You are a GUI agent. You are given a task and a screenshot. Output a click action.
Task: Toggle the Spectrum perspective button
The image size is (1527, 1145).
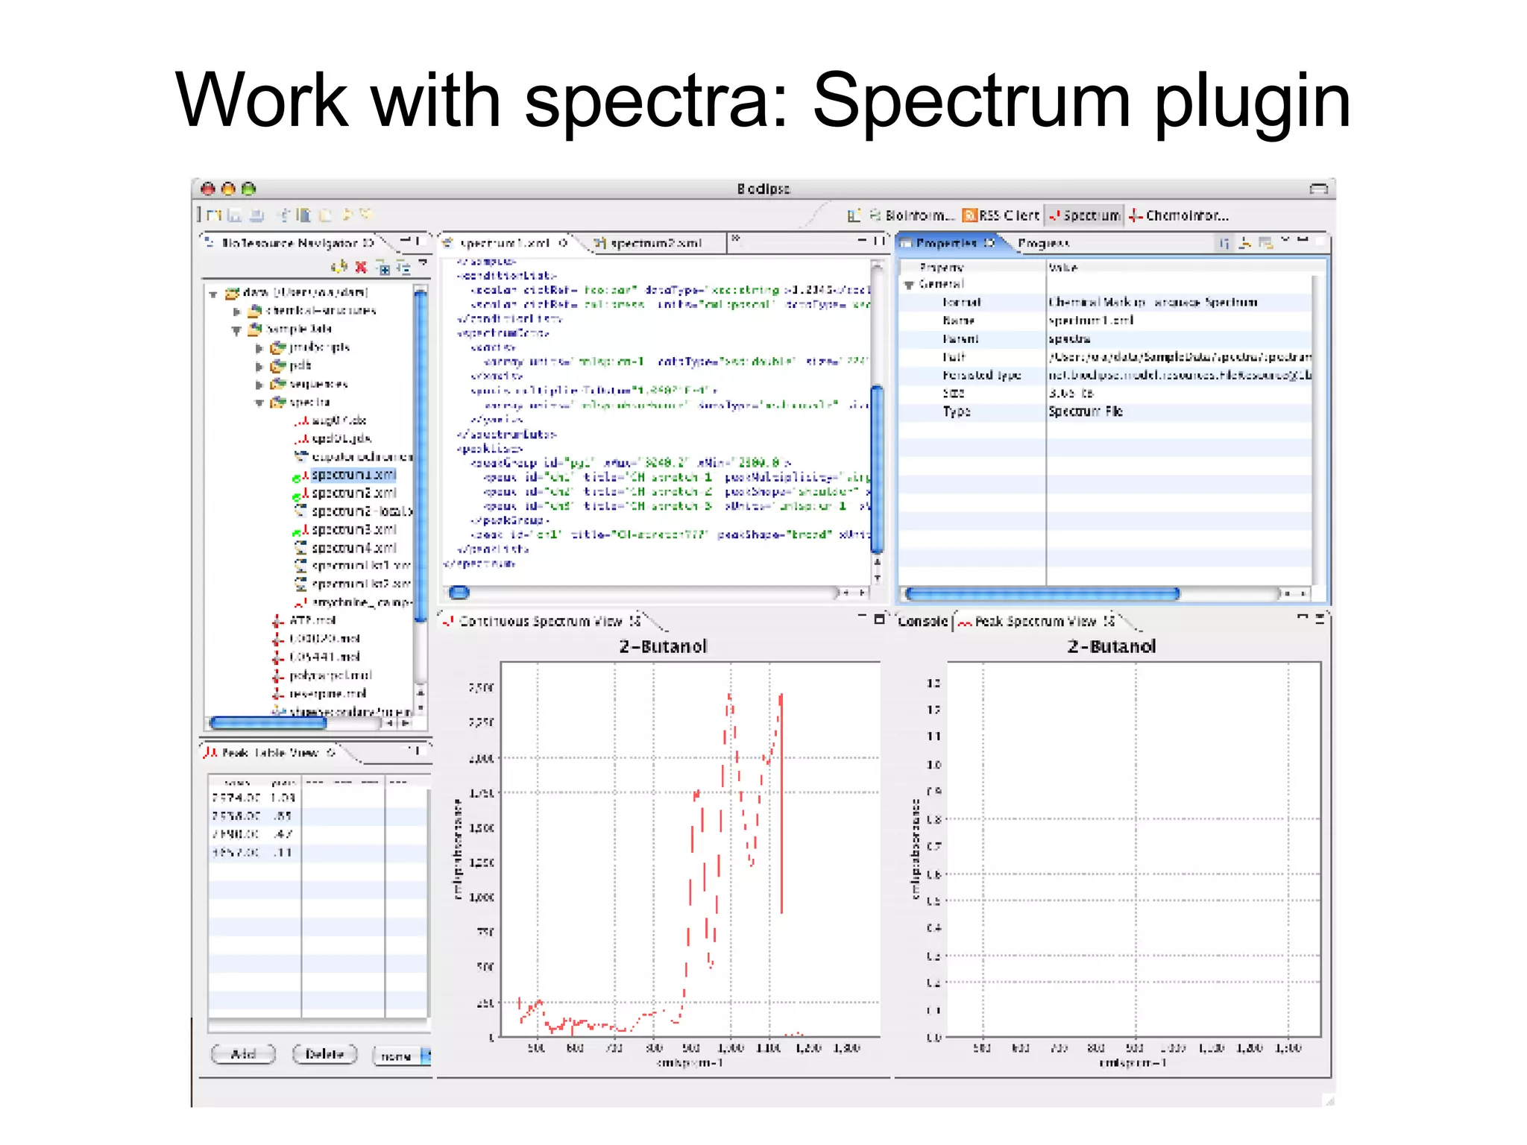click(1083, 215)
